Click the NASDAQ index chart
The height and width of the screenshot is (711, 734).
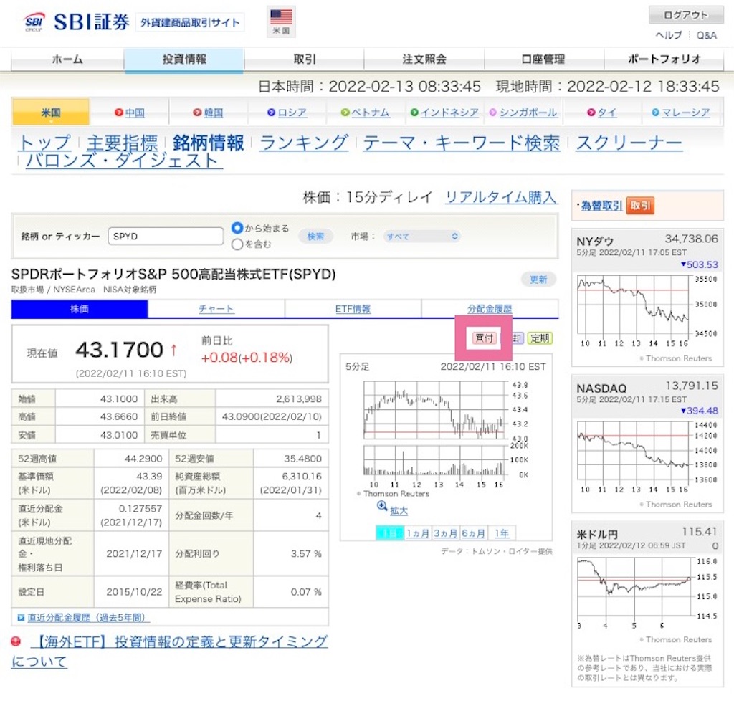[647, 458]
